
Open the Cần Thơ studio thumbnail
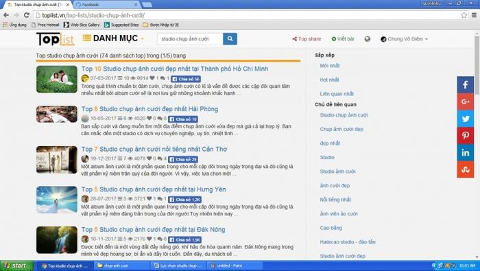click(57, 160)
